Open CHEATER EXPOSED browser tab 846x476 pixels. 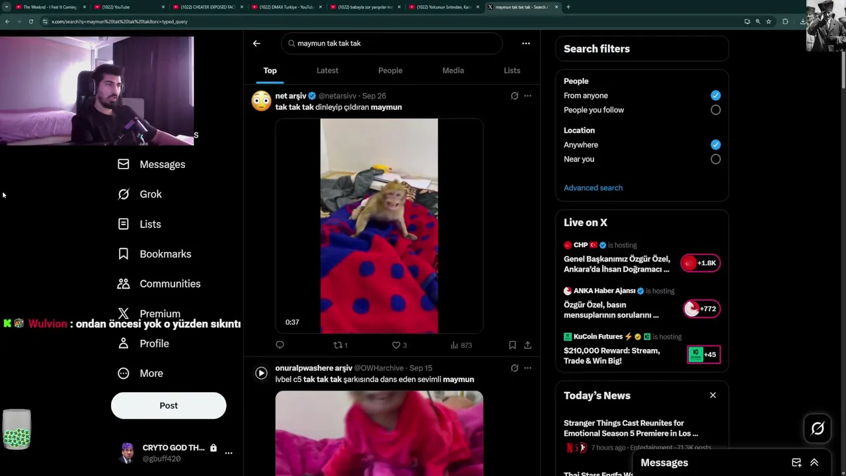[x=208, y=7]
